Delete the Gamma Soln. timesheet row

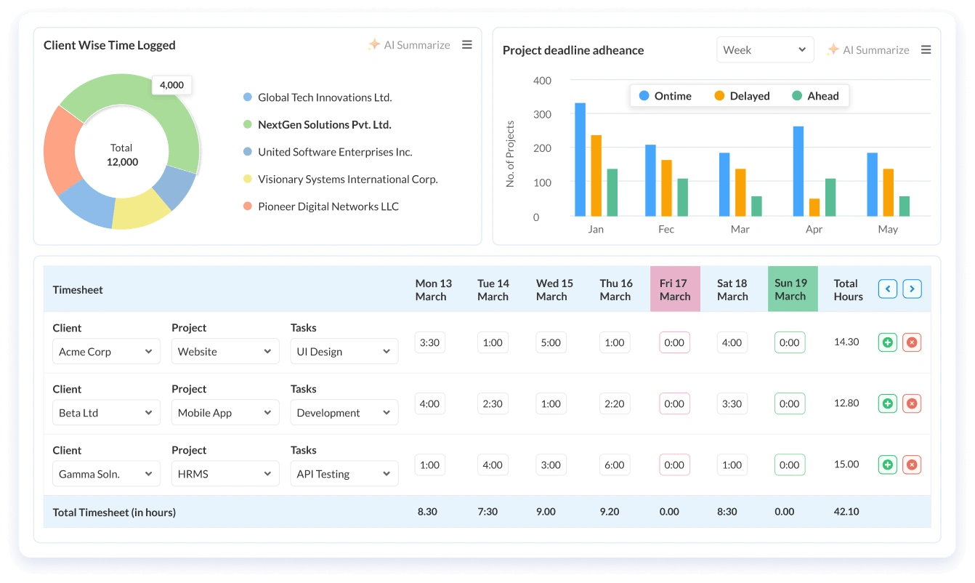pos(912,465)
